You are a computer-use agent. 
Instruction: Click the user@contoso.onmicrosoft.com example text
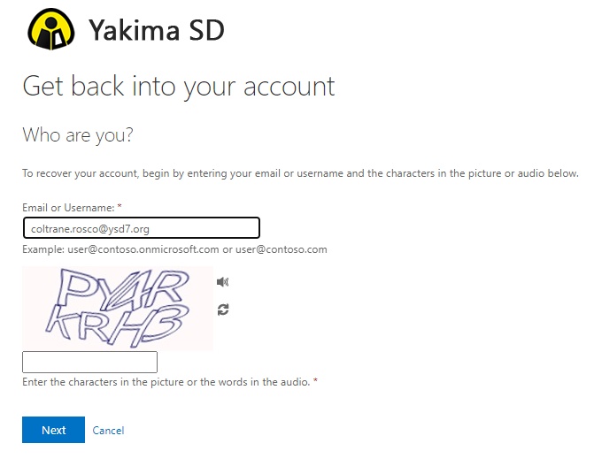[x=143, y=249]
